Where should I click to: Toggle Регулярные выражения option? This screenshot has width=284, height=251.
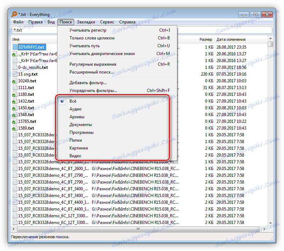click(x=117, y=64)
